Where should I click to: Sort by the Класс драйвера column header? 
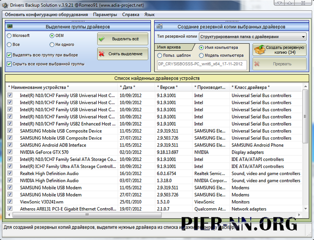click(x=266, y=87)
